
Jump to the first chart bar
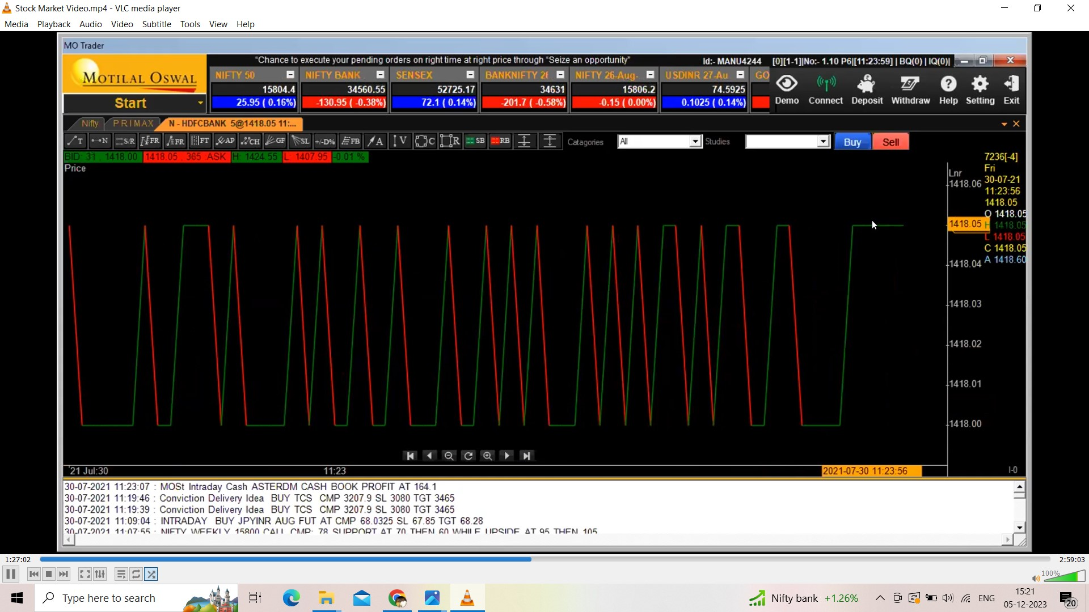(x=410, y=456)
